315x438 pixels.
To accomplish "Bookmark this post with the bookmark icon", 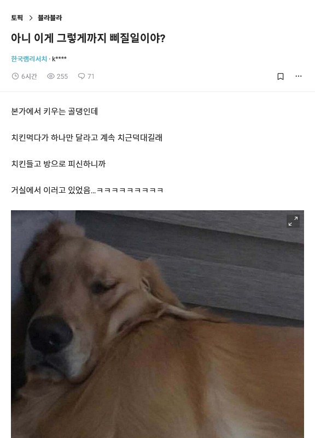I will coord(281,76).
